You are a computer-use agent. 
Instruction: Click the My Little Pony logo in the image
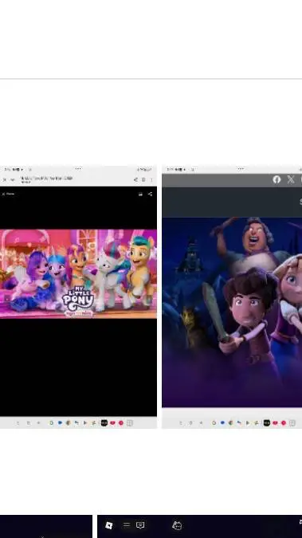click(x=78, y=300)
